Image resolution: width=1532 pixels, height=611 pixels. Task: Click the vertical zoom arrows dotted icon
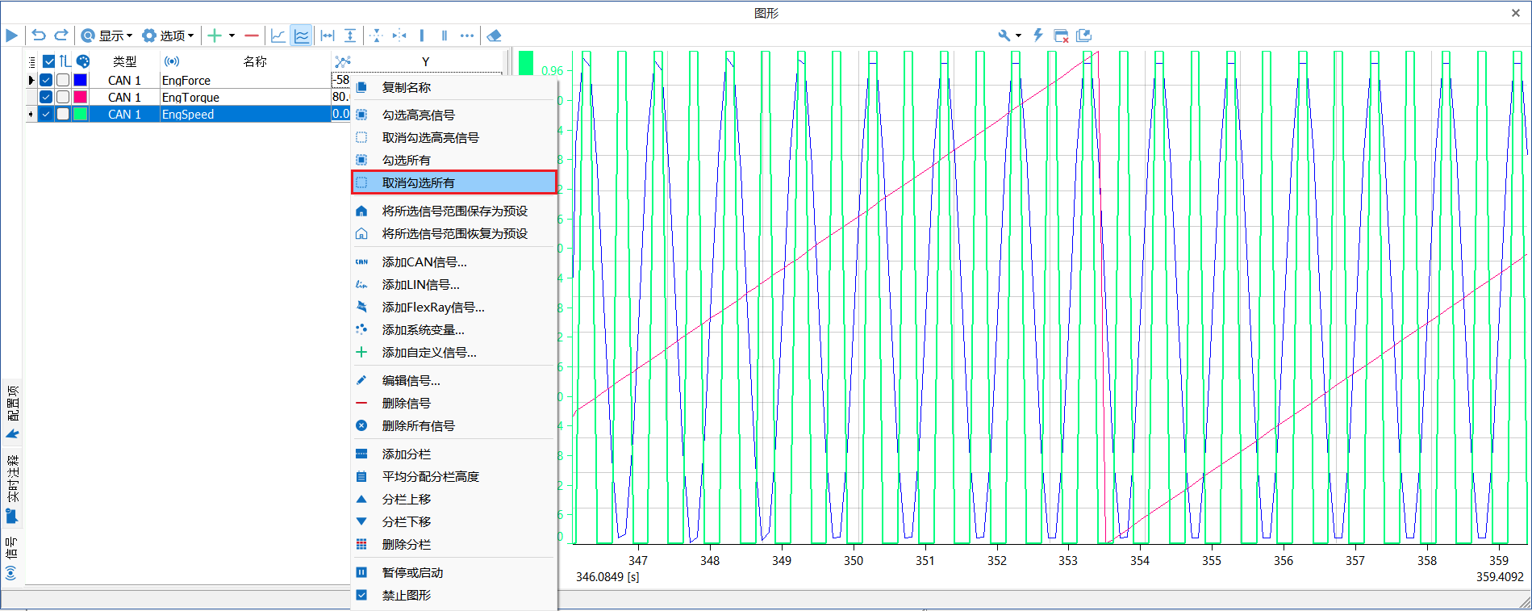pyautogui.click(x=376, y=36)
